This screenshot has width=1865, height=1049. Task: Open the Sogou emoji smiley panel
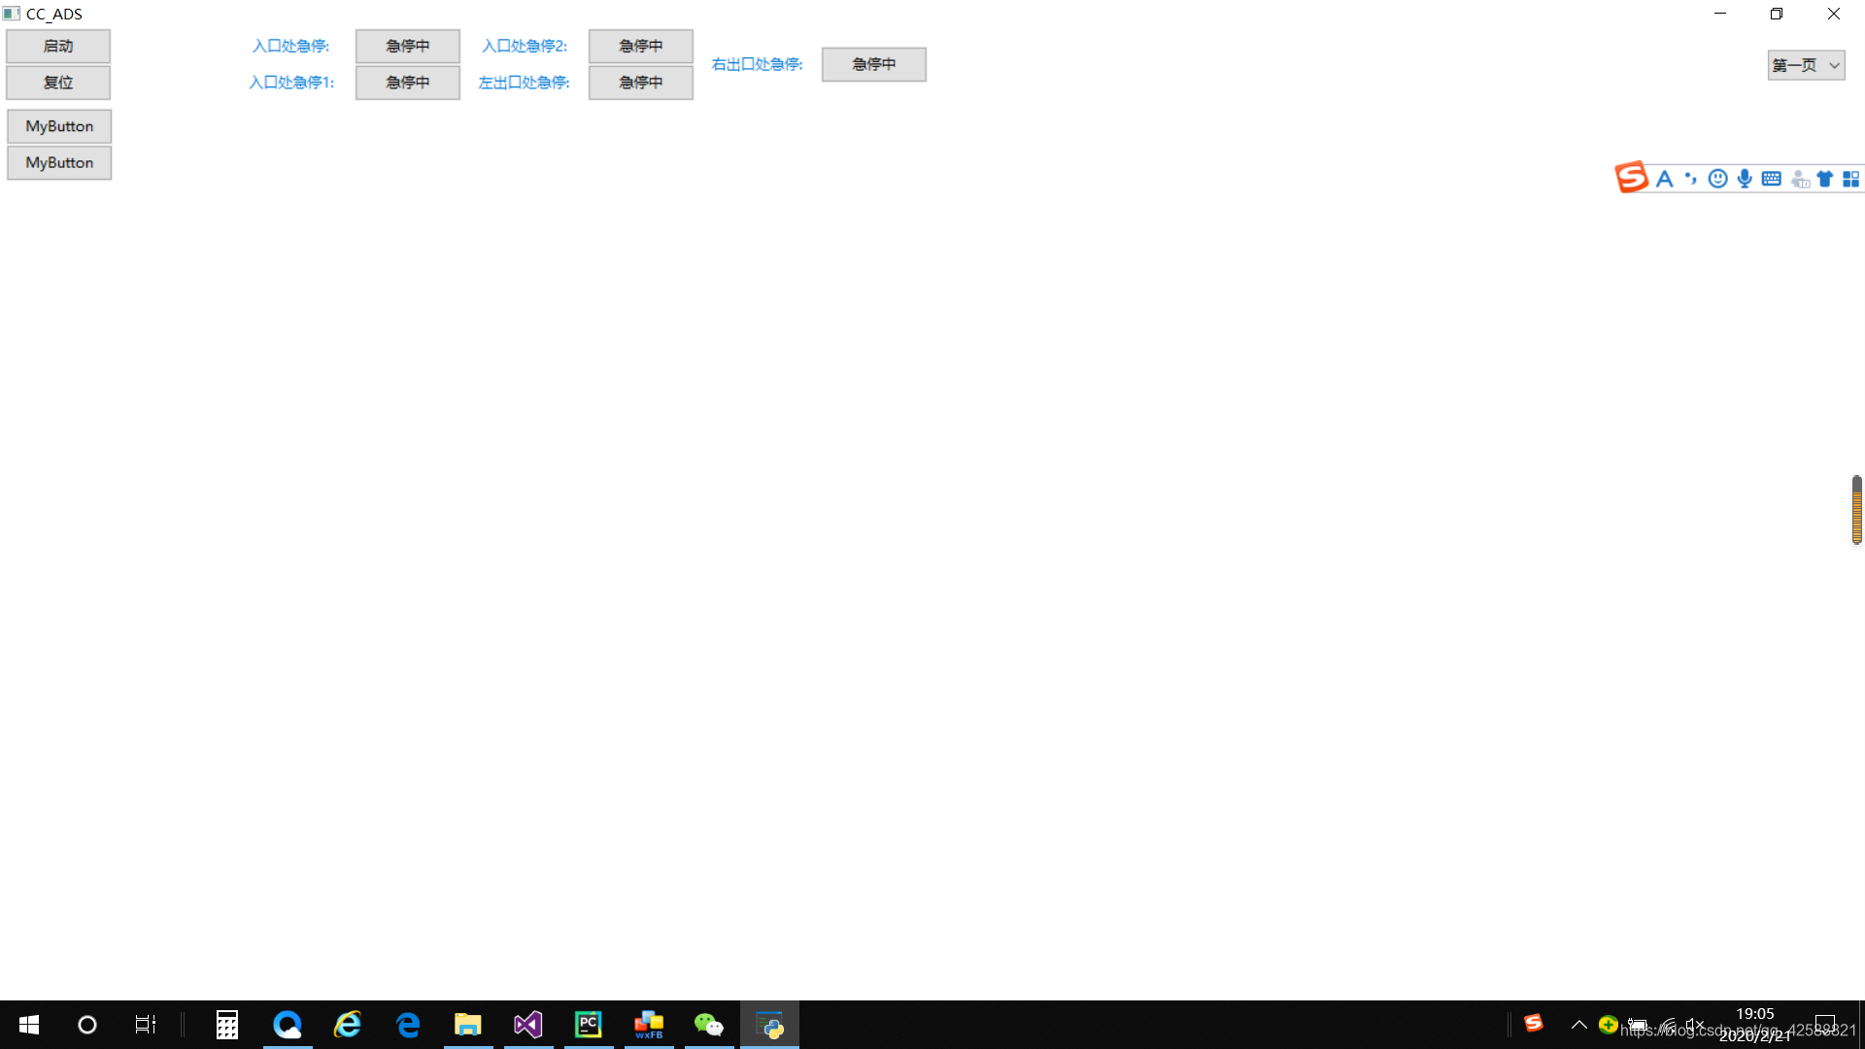click(x=1717, y=179)
